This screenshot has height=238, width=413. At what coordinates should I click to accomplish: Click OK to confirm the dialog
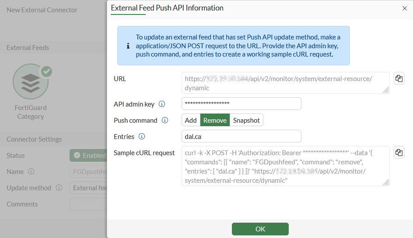coord(260,229)
